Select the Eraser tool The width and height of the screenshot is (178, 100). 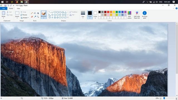[32, 17]
